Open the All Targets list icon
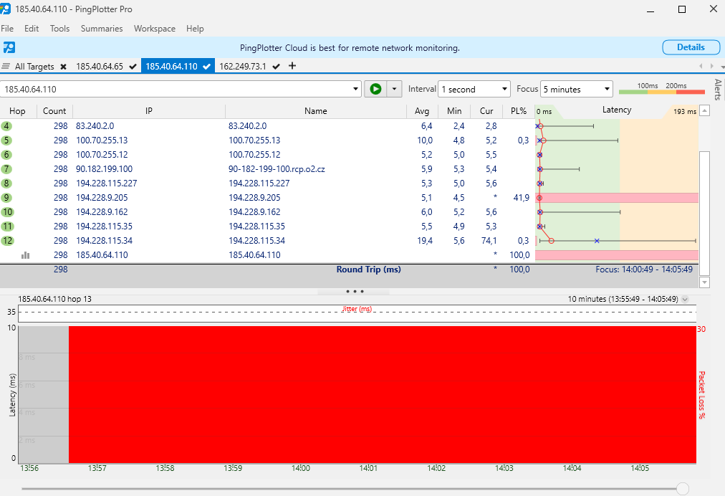This screenshot has height=496, width=725. point(6,67)
